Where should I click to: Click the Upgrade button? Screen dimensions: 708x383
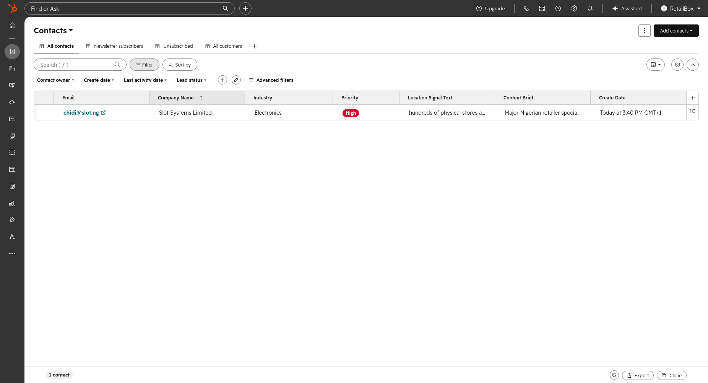click(x=490, y=8)
